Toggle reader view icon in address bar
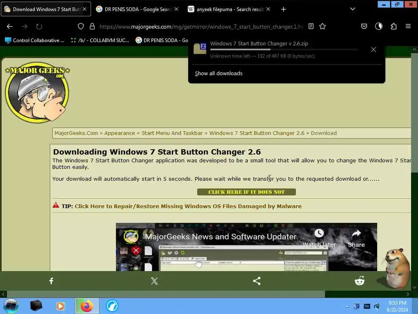The height and width of the screenshot is (314, 418). (311, 26)
